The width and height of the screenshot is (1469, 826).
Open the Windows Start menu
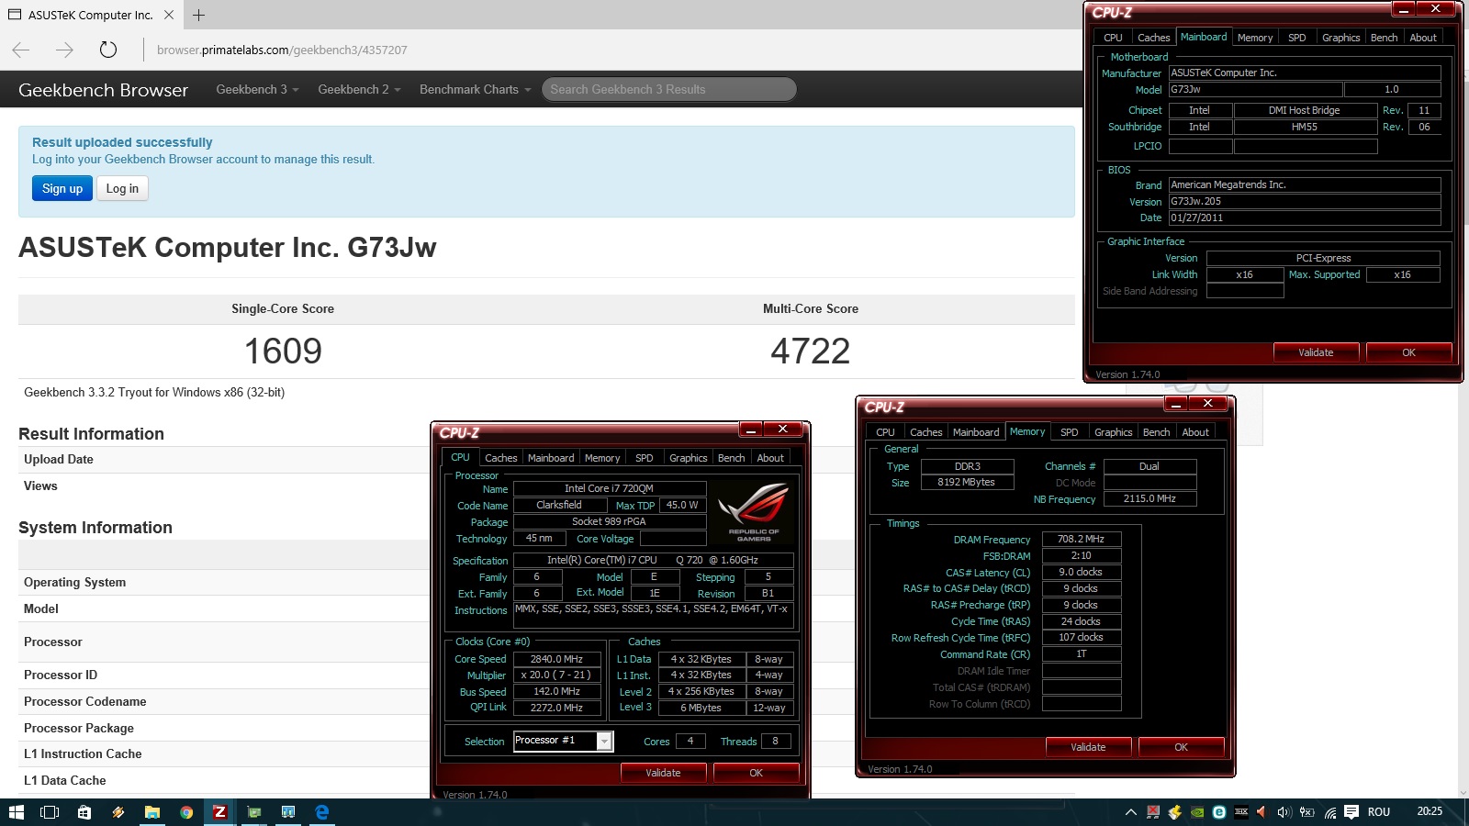(x=16, y=812)
